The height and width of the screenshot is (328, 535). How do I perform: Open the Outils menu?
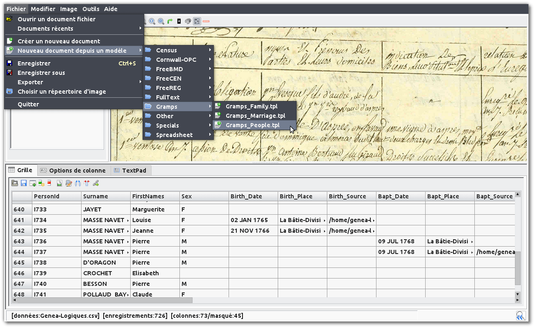tap(91, 9)
